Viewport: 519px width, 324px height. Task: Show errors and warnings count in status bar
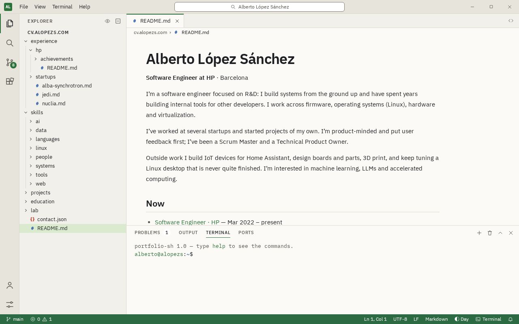tap(41, 319)
